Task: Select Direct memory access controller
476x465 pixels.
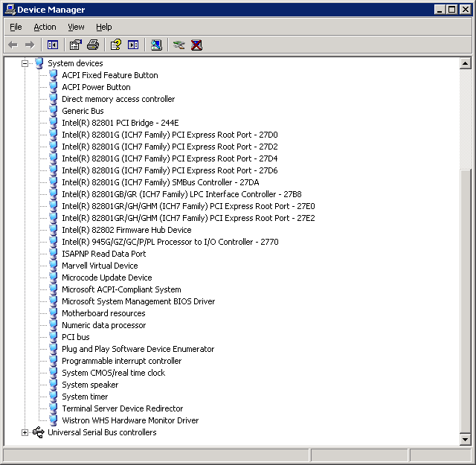Action: pyautogui.click(x=118, y=99)
